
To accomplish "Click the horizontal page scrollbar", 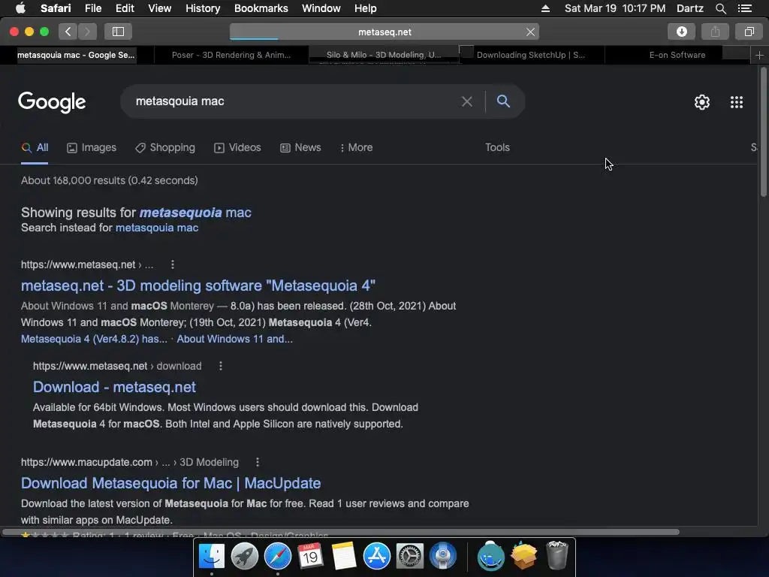I will [x=341, y=532].
